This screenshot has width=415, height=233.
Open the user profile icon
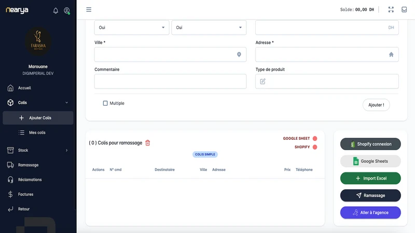67,10
